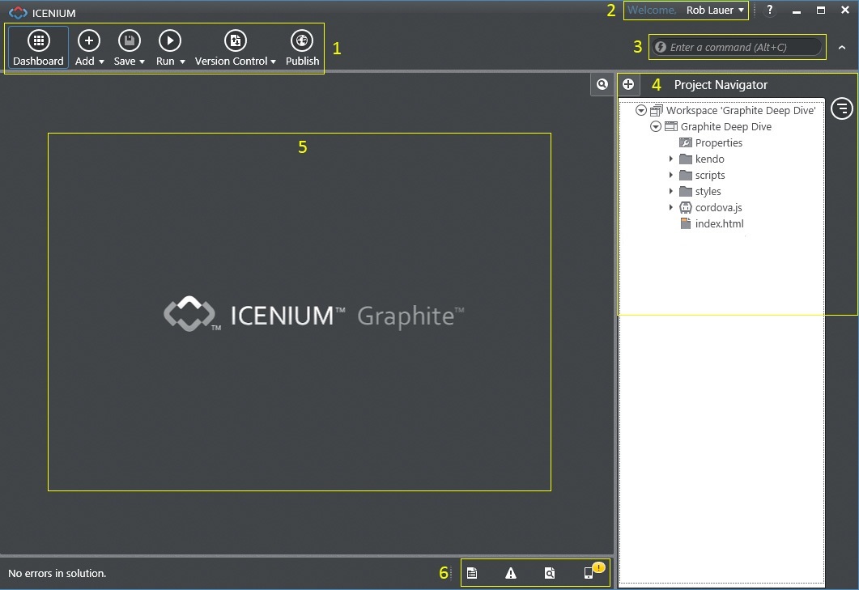Expand the scripts folder
The width and height of the screenshot is (859, 590).
671,176
